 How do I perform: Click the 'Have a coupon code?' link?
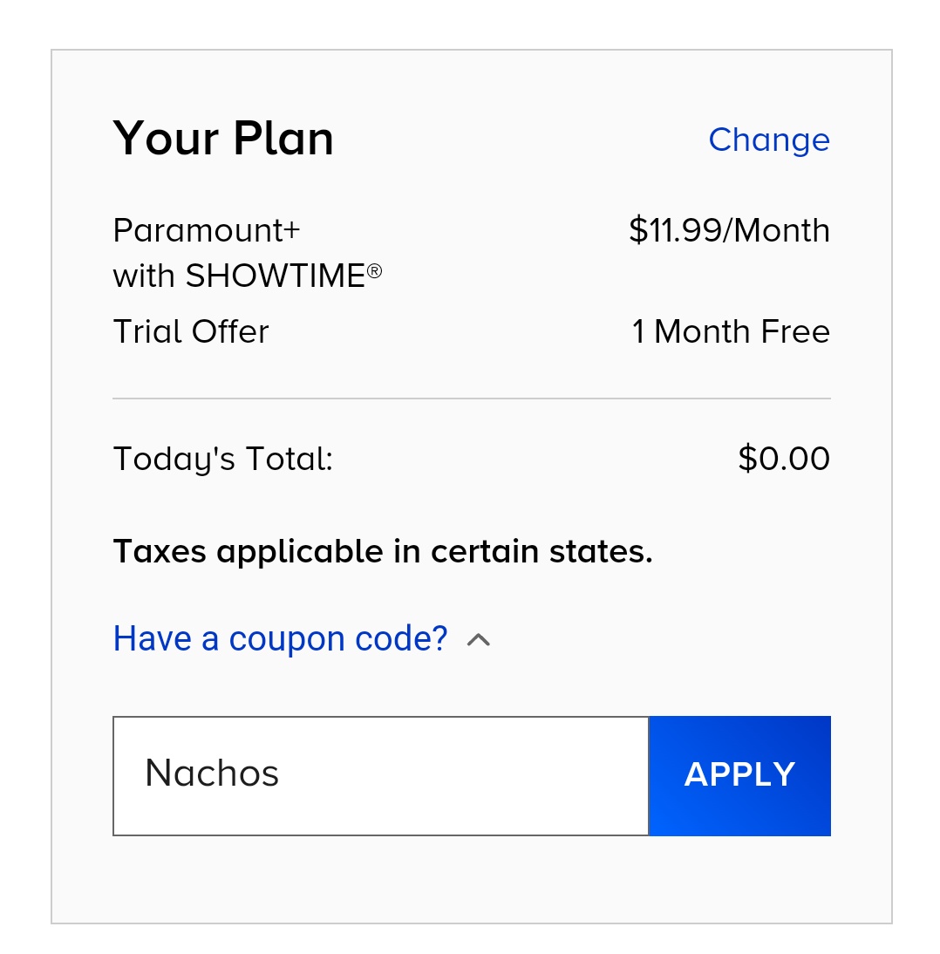pos(281,639)
